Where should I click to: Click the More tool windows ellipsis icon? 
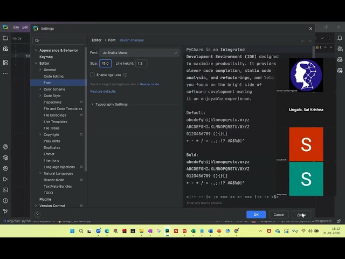pos(5,73)
